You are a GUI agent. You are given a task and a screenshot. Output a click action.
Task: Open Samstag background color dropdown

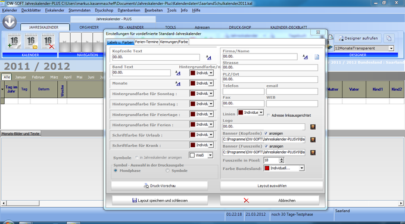pos(211,104)
